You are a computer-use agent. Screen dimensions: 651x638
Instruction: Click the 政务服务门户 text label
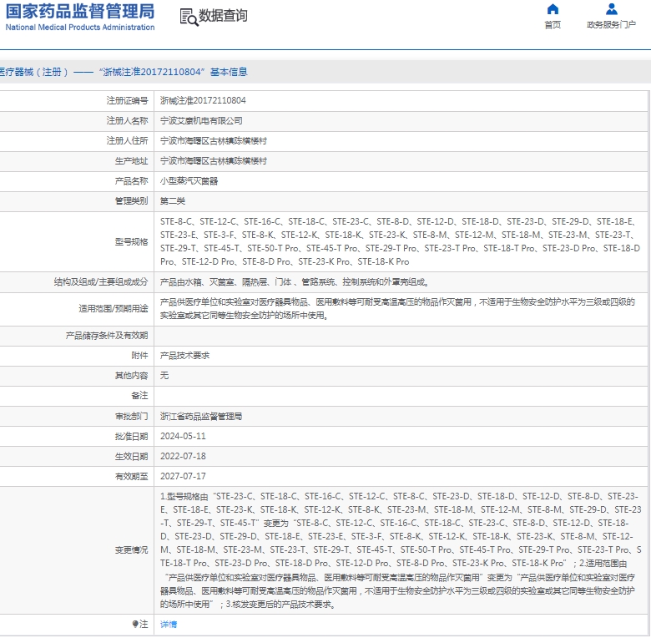(611, 25)
